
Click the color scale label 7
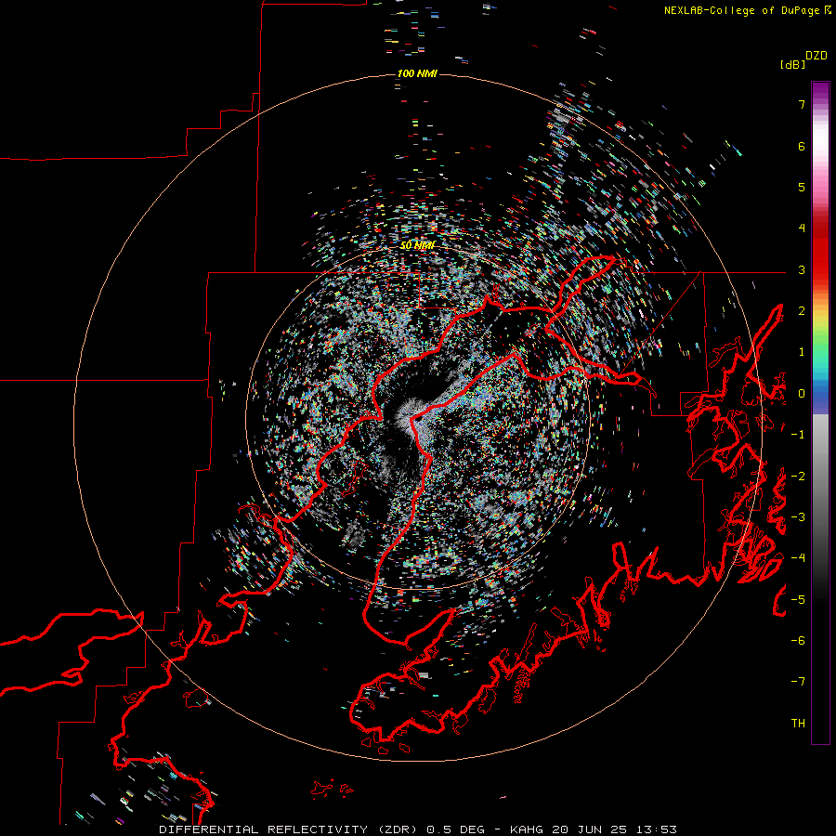[x=802, y=104]
